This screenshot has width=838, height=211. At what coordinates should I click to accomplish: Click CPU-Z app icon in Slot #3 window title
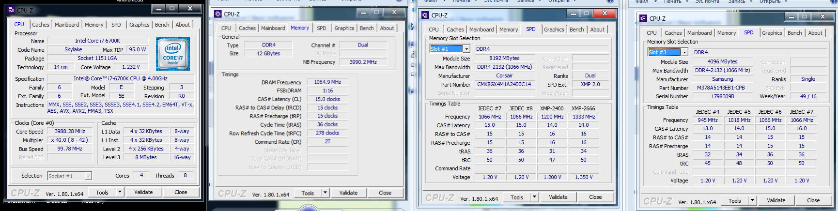643,18
